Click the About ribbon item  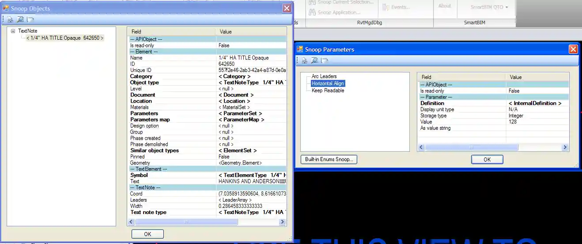pos(444,6)
